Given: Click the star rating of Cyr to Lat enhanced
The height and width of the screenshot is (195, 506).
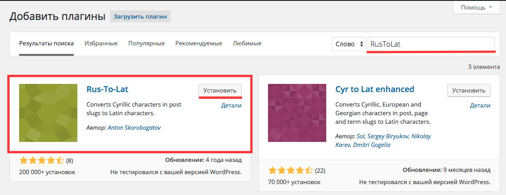Looking at the screenshot, I should tap(290, 170).
